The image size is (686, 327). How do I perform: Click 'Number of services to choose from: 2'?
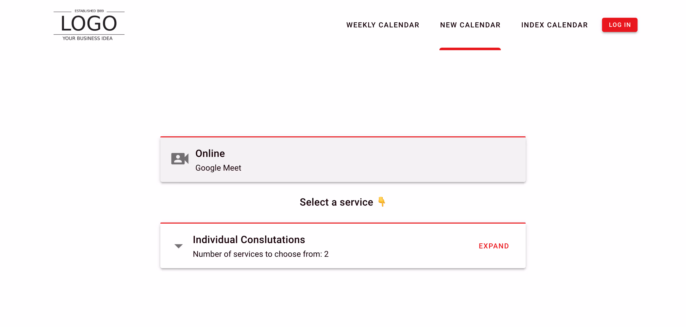[x=261, y=254]
